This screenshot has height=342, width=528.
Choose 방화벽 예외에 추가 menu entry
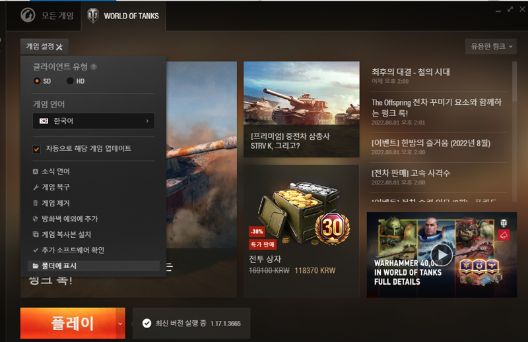pyautogui.click(x=94, y=219)
